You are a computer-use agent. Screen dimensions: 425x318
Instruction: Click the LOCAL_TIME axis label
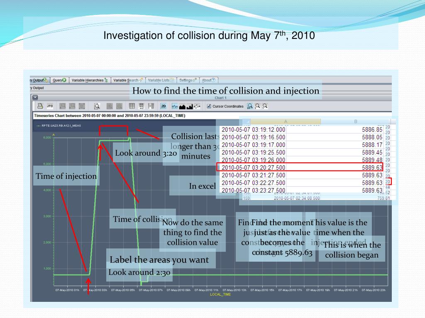[220, 294]
